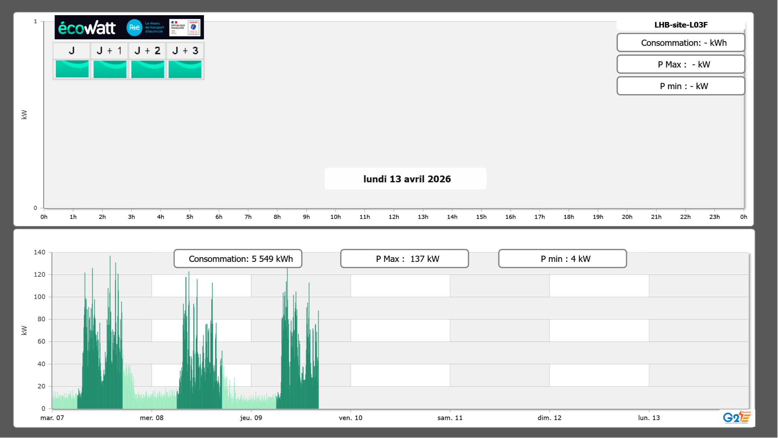Click the 12h hour axis label
Screen dimensions: 778x438
click(393, 217)
